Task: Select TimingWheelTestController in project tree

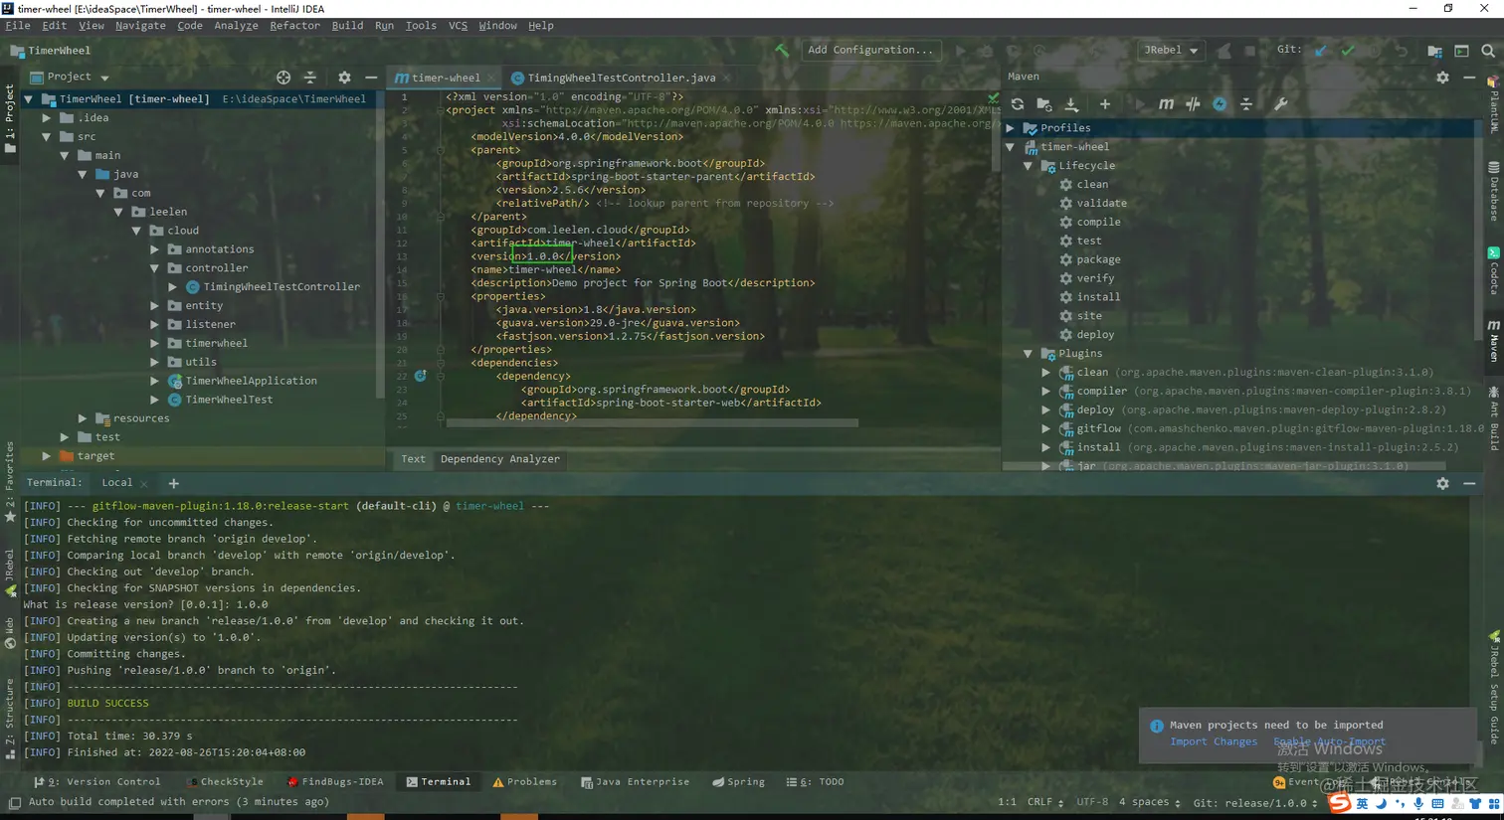Action: [x=282, y=287]
